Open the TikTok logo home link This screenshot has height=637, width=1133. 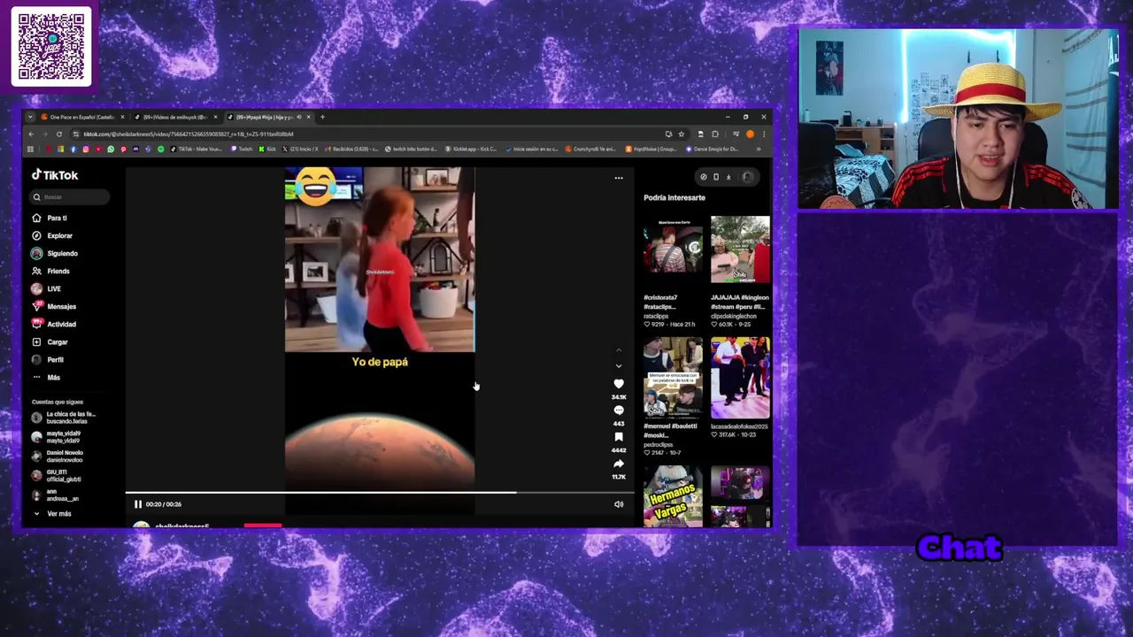pyautogui.click(x=55, y=175)
